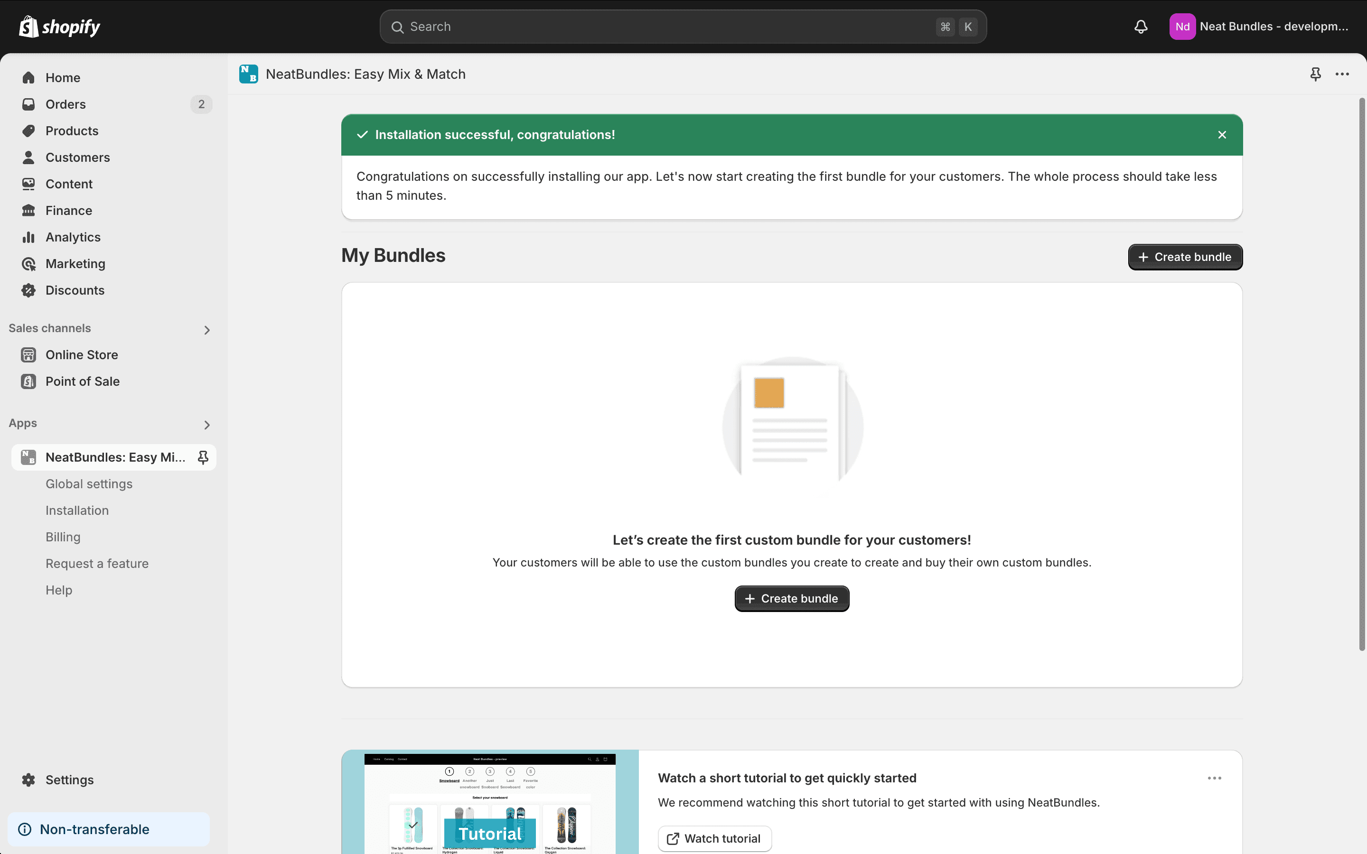Screen dimensions: 1367x854
Task: Click the Settings gear icon
Action: 28,780
